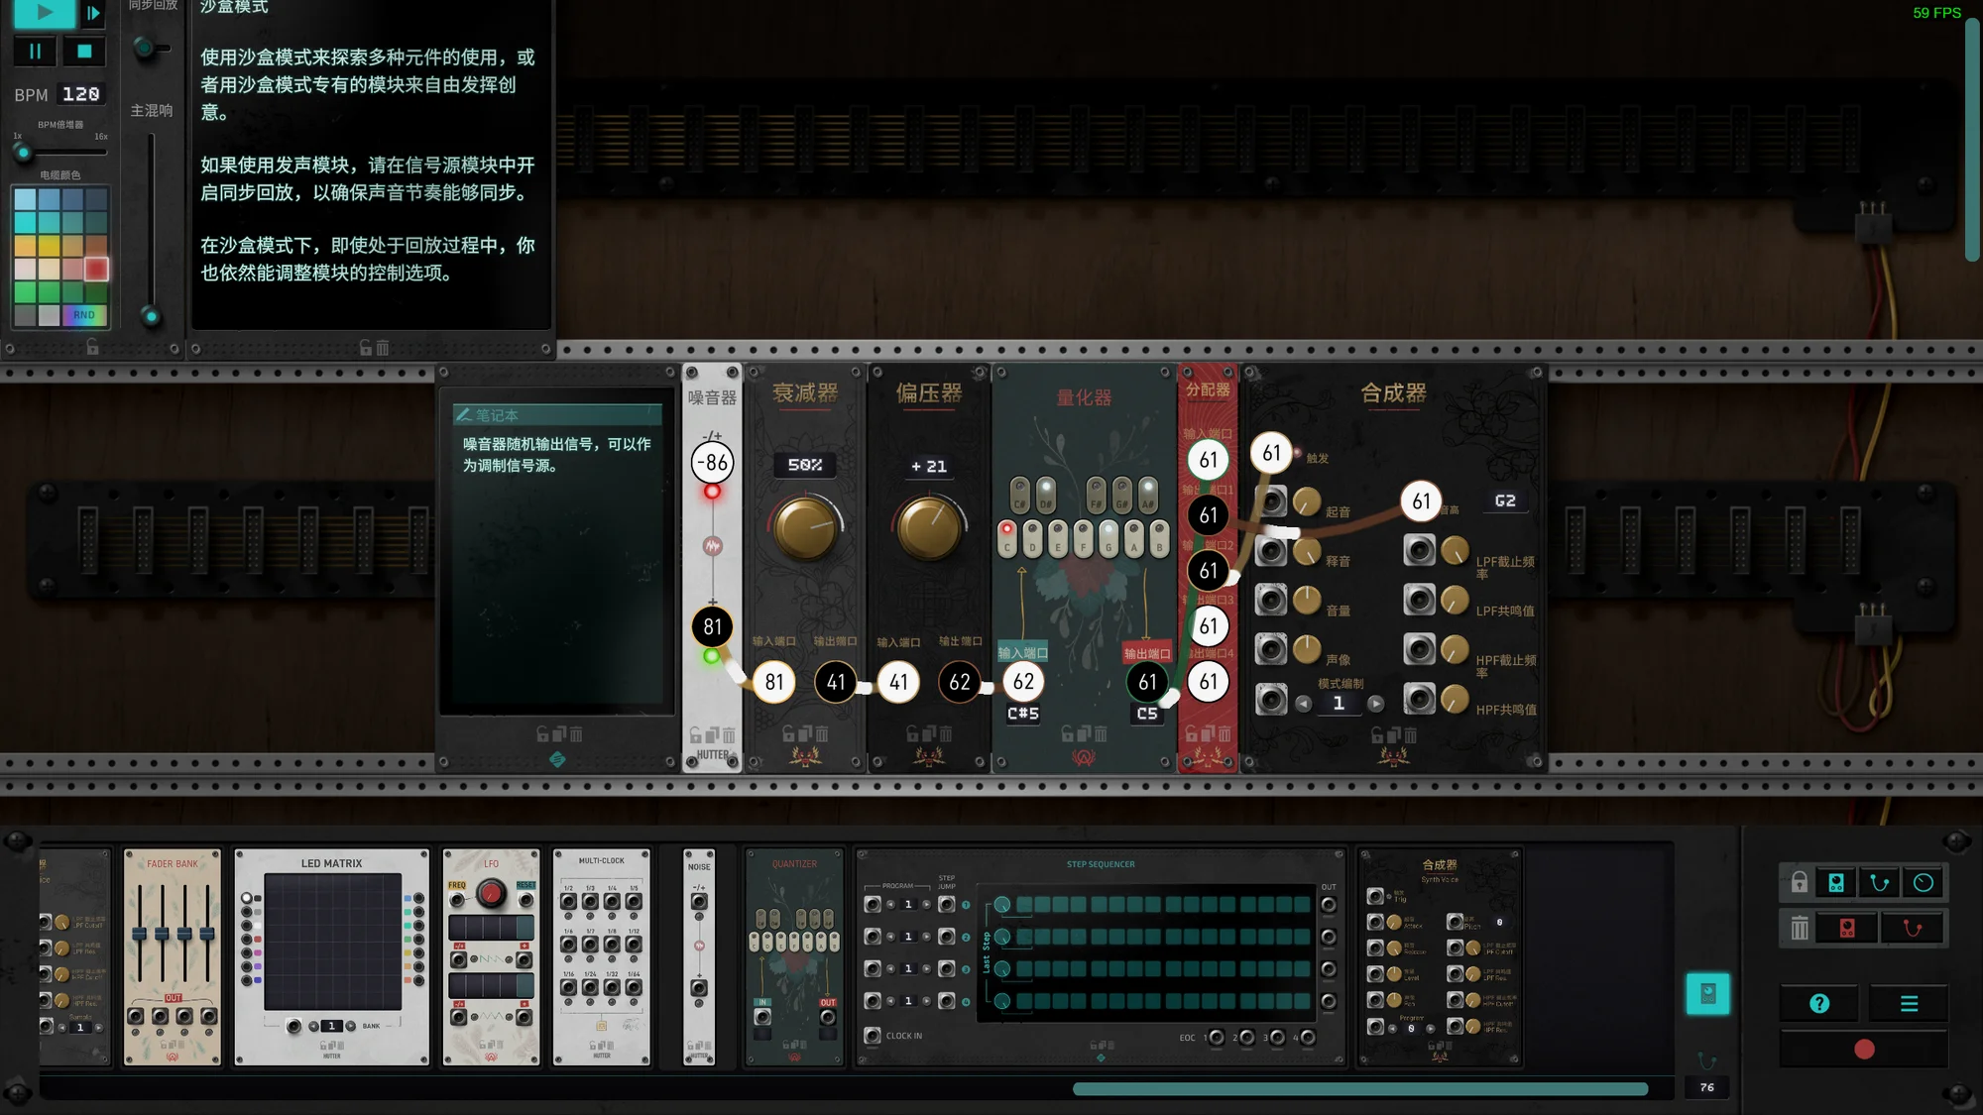Pick the LFO module from tray

point(491,956)
